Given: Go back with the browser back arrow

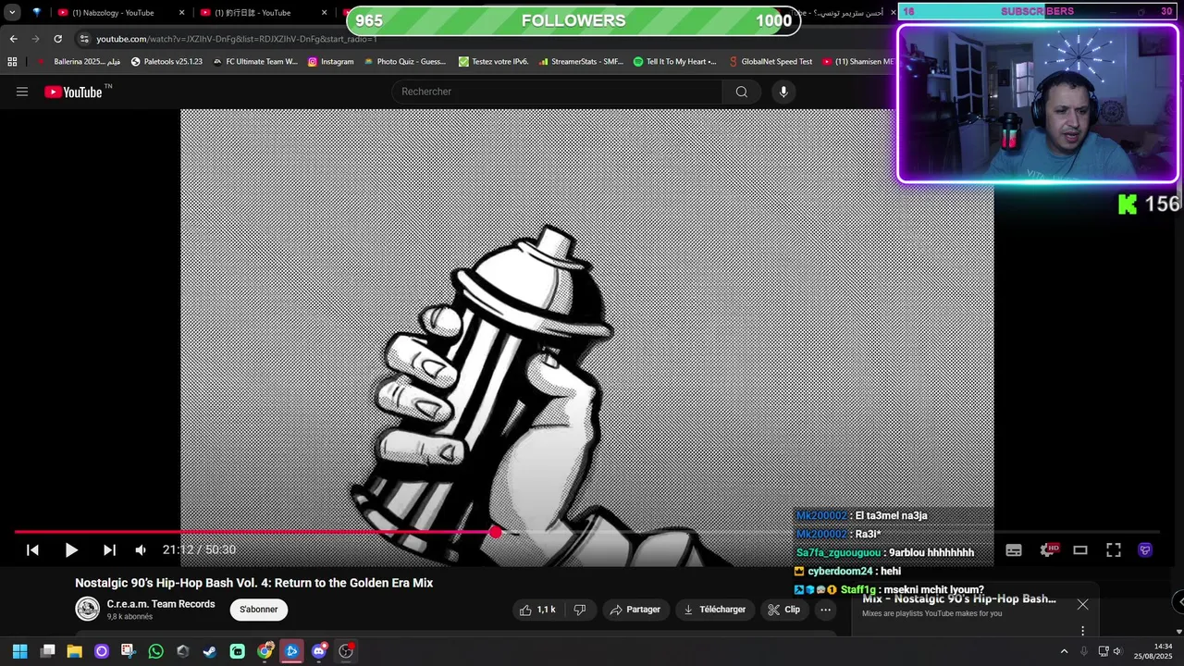Looking at the screenshot, I should 13,39.
